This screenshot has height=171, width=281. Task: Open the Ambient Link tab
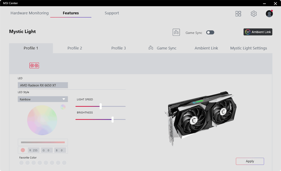coord(206,48)
